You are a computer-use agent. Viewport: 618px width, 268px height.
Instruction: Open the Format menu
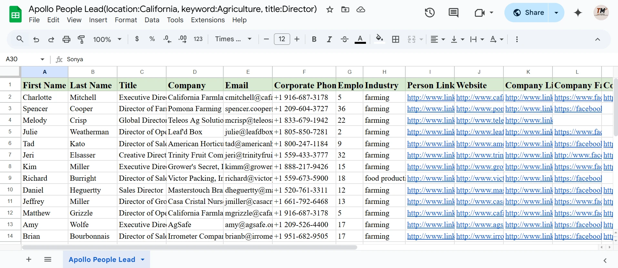click(x=126, y=20)
